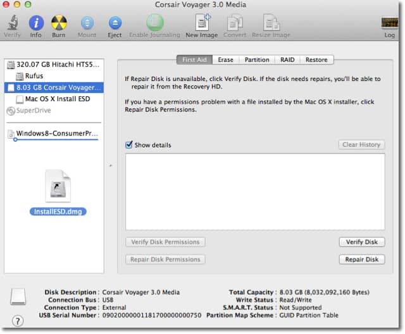Select the 8.03 GB Corsair Voyager disk
This screenshot has height=334, width=405.
click(54, 87)
